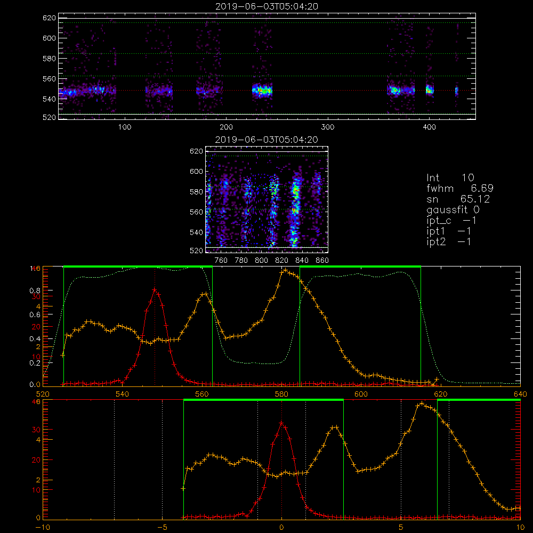Select the 'fwhm 6.69' readout

460,188
